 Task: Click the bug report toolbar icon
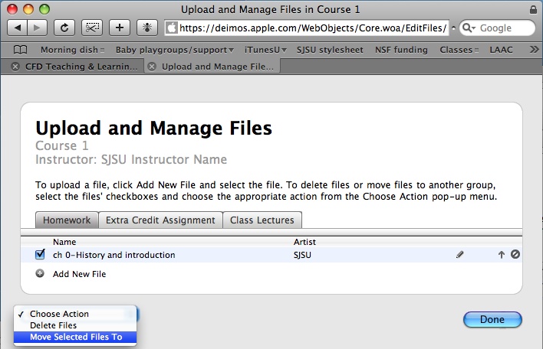point(146,28)
